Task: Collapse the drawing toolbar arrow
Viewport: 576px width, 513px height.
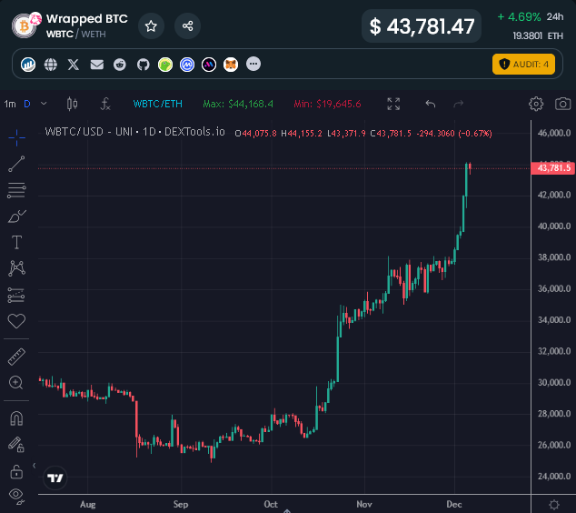Action: [34, 466]
